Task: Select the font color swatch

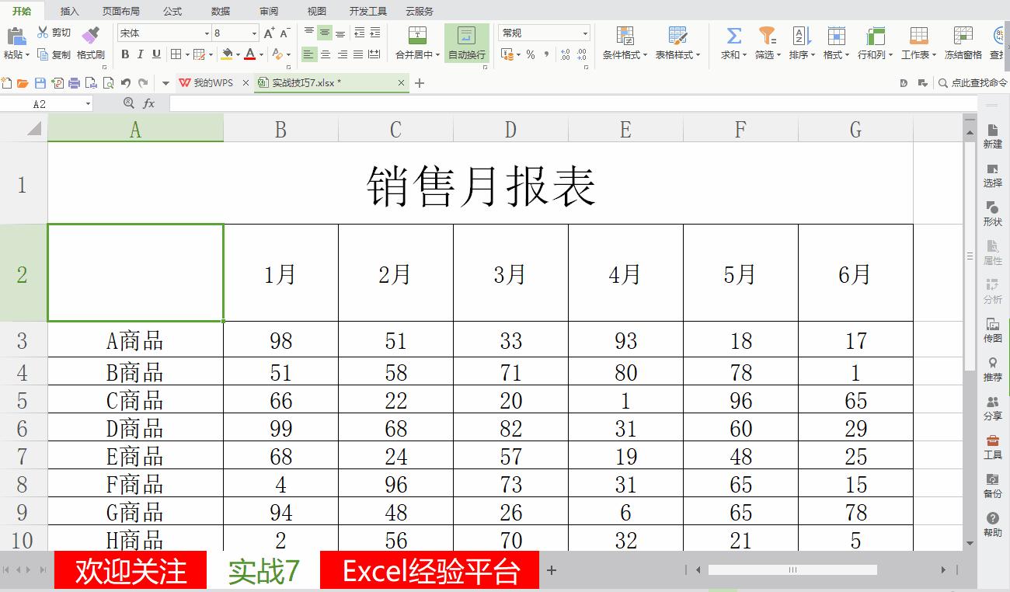Action: [x=249, y=54]
